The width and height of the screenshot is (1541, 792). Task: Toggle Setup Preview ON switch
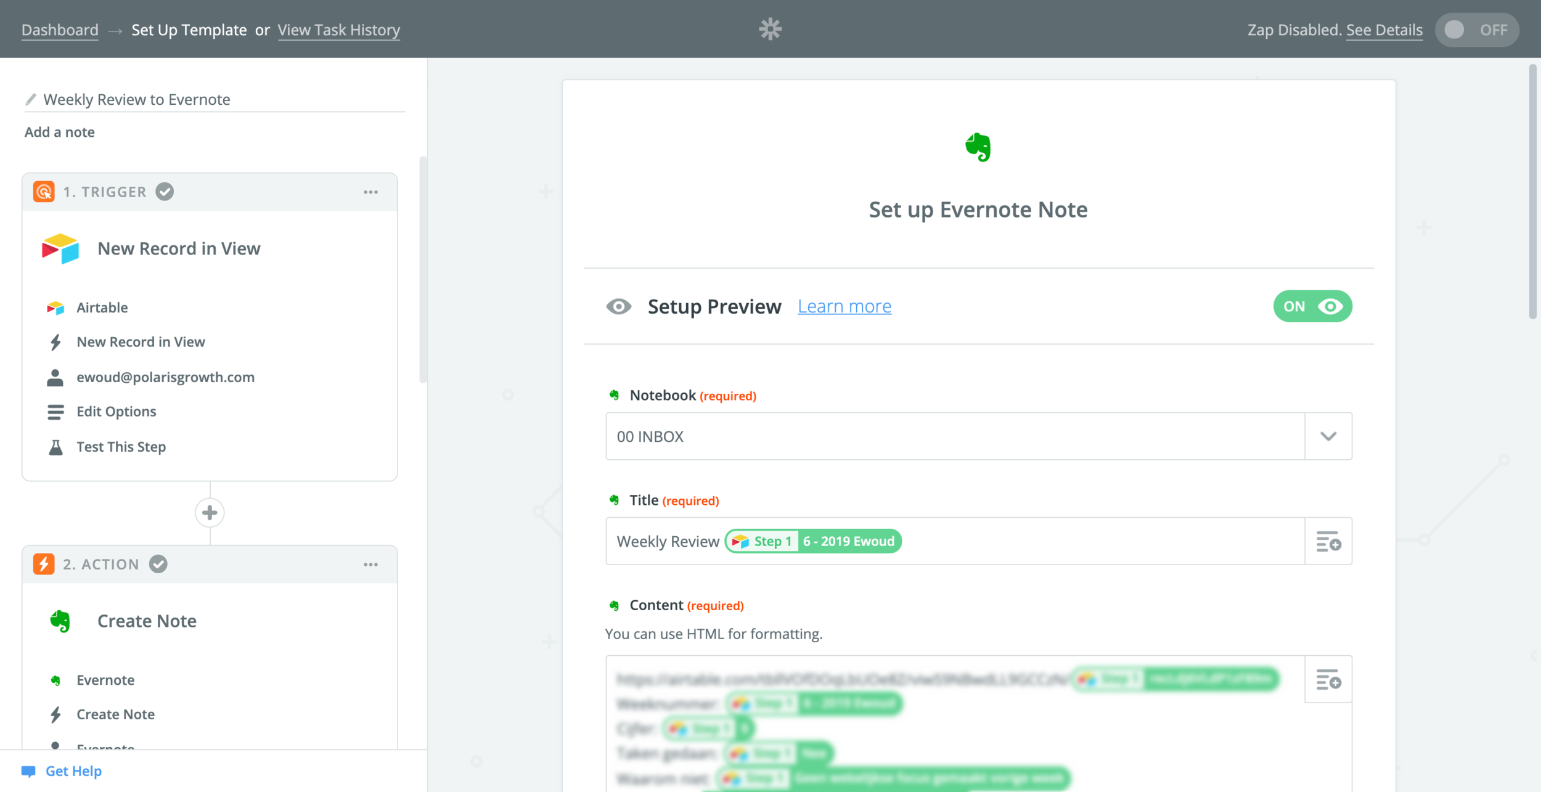[1312, 306]
